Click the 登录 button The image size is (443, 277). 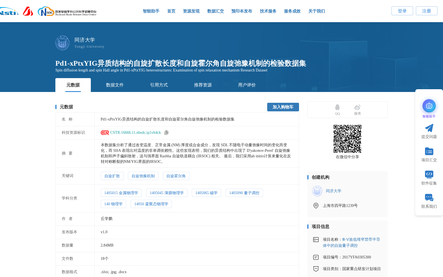pos(402,11)
